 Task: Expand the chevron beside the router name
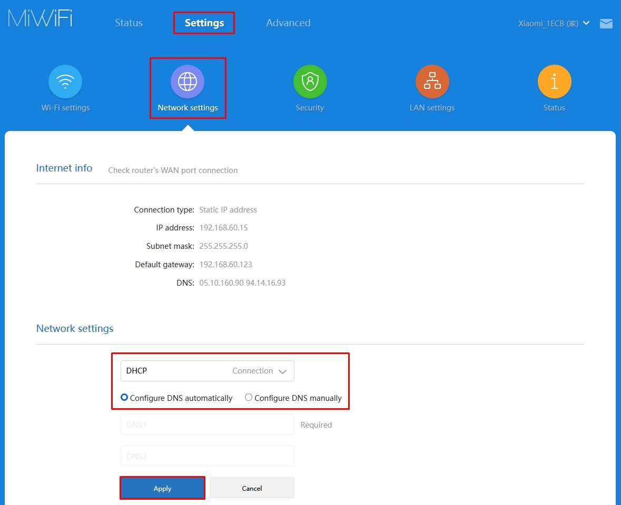tap(587, 24)
